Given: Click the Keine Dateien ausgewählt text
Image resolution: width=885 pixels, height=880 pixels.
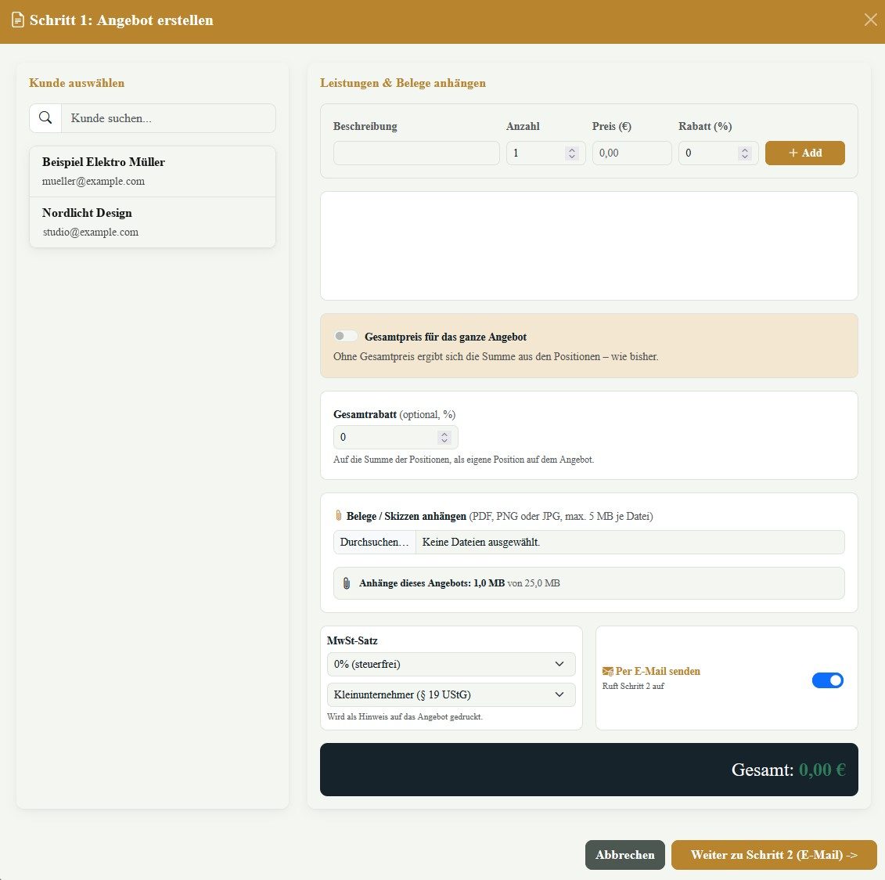Looking at the screenshot, I should 481,542.
